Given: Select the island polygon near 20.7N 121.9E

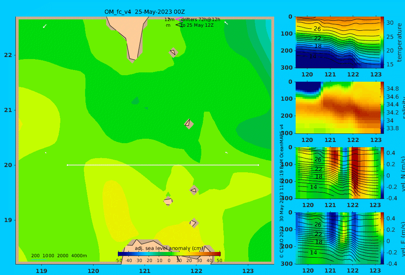Looking at the screenshot, I should click(x=189, y=124).
